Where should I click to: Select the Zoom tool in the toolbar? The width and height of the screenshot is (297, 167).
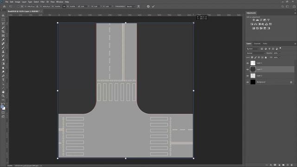3,96
